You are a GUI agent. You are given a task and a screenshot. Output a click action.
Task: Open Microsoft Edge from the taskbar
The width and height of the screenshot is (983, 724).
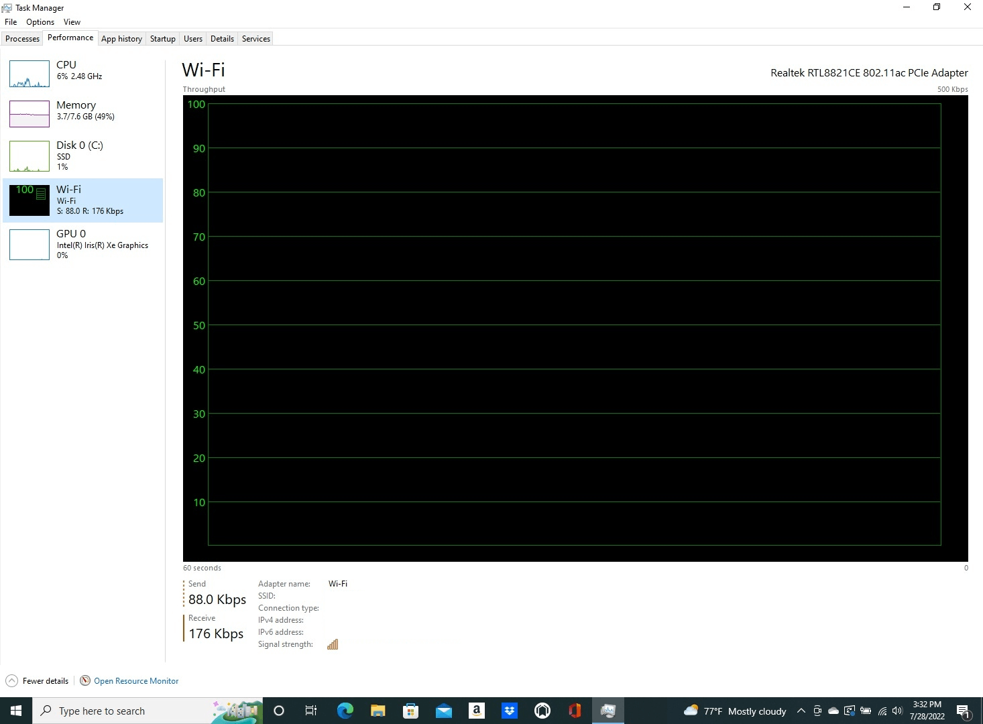345,711
